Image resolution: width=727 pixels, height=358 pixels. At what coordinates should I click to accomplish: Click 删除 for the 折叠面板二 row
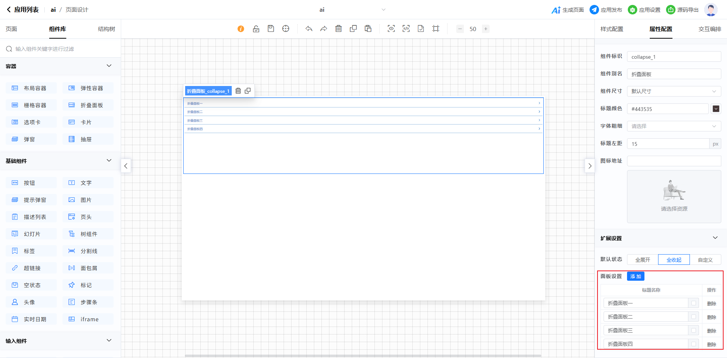coord(711,317)
